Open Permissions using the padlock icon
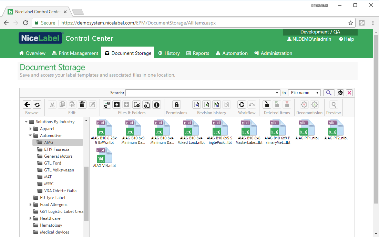The width and height of the screenshot is (379, 237). click(x=176, y=105)
